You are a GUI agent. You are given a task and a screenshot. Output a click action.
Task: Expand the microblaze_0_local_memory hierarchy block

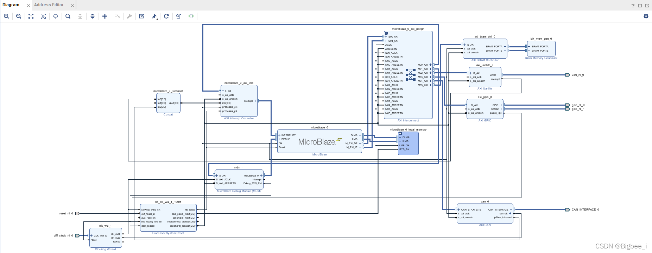[x=400, y=134]
